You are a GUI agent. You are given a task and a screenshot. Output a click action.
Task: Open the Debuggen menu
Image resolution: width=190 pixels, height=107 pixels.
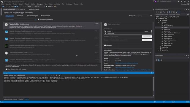(x=40, y=4)
